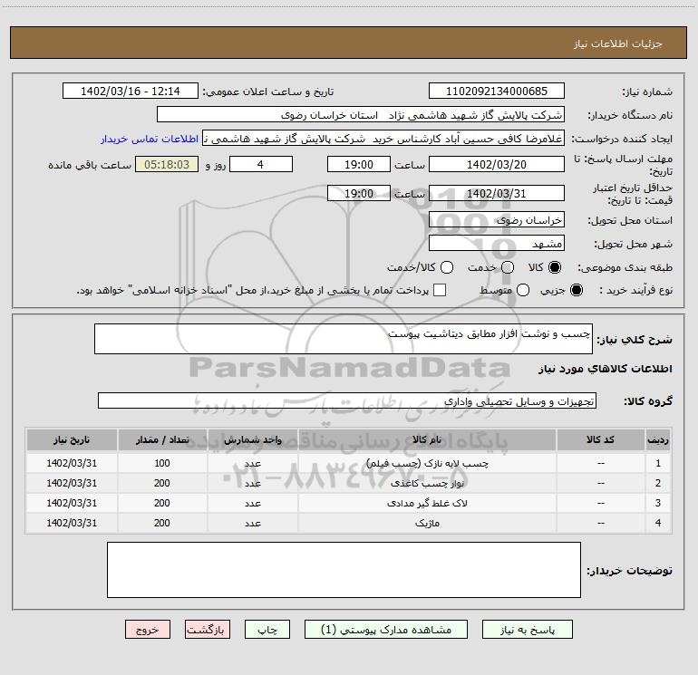Click the تاریخ نیاز column header
Viewport: 698px width, 675px height.
click(72, 440)
